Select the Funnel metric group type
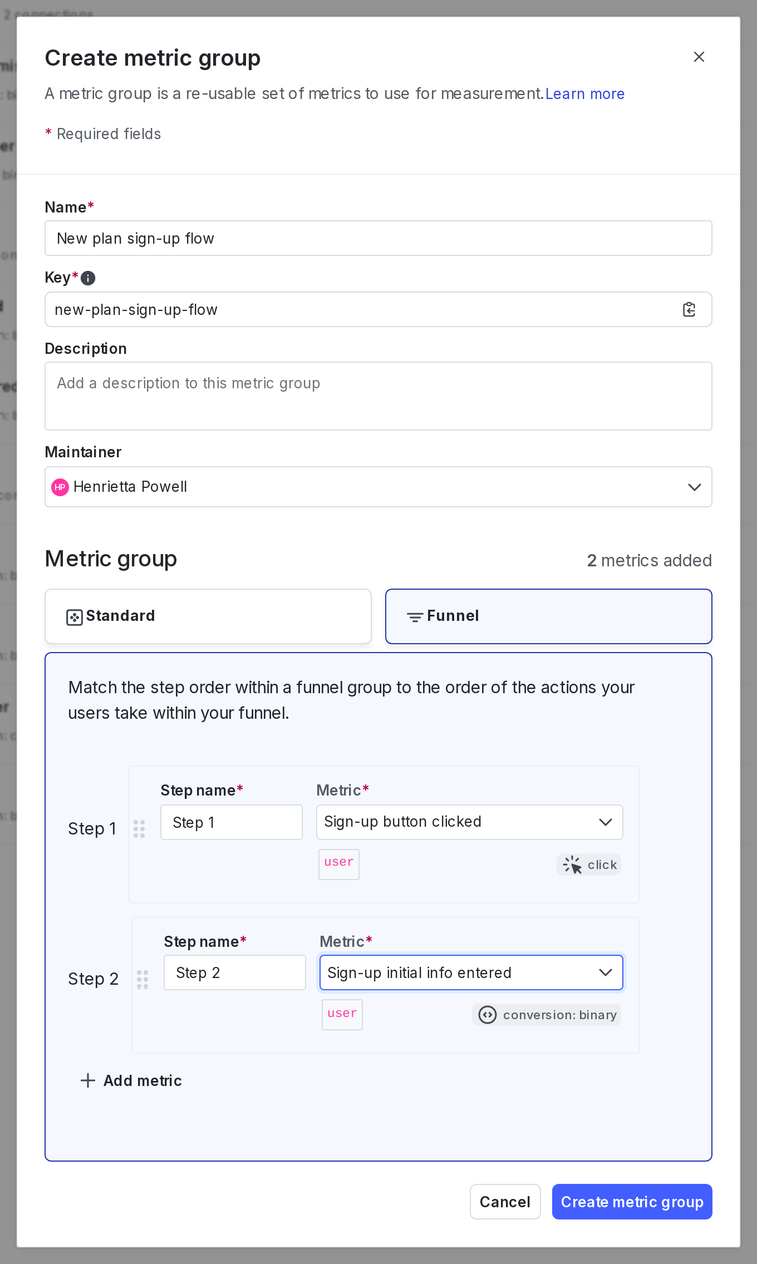 coord(548,616)
